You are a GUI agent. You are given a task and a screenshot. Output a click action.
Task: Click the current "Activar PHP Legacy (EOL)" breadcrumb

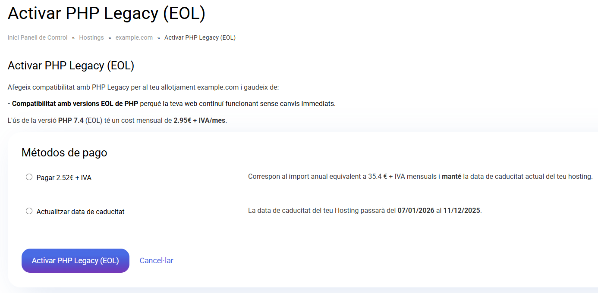200,37
